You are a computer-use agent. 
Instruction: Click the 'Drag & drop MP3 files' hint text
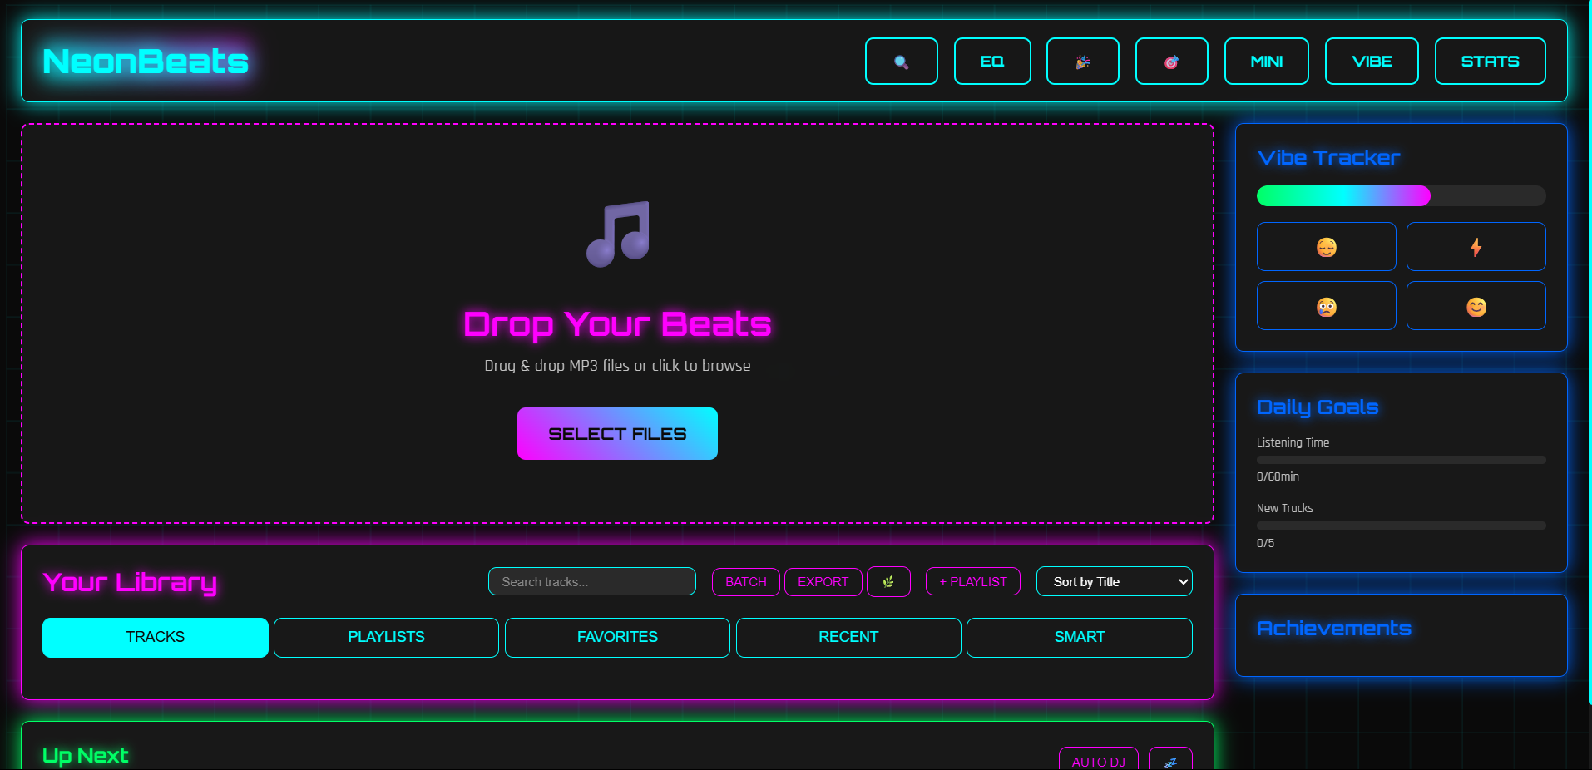point(617,366)
